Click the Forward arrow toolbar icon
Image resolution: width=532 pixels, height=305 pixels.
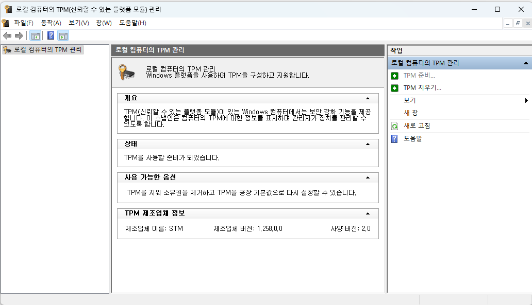pyautogui.click(x=19, y=35)
